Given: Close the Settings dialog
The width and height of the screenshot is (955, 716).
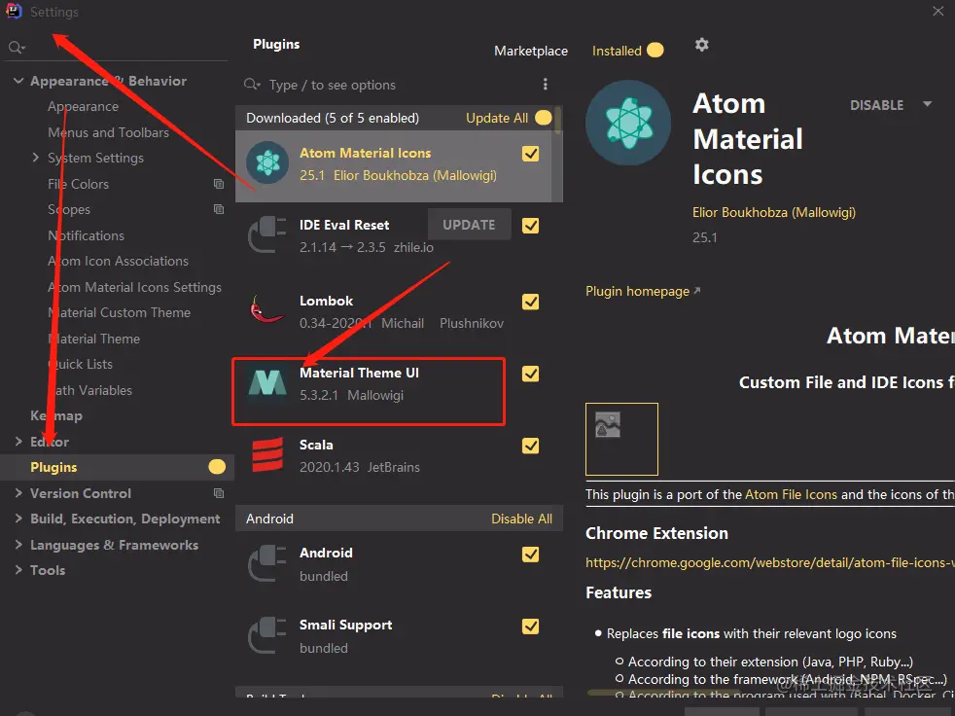Looking at the screenshot, I should (937, 11).
